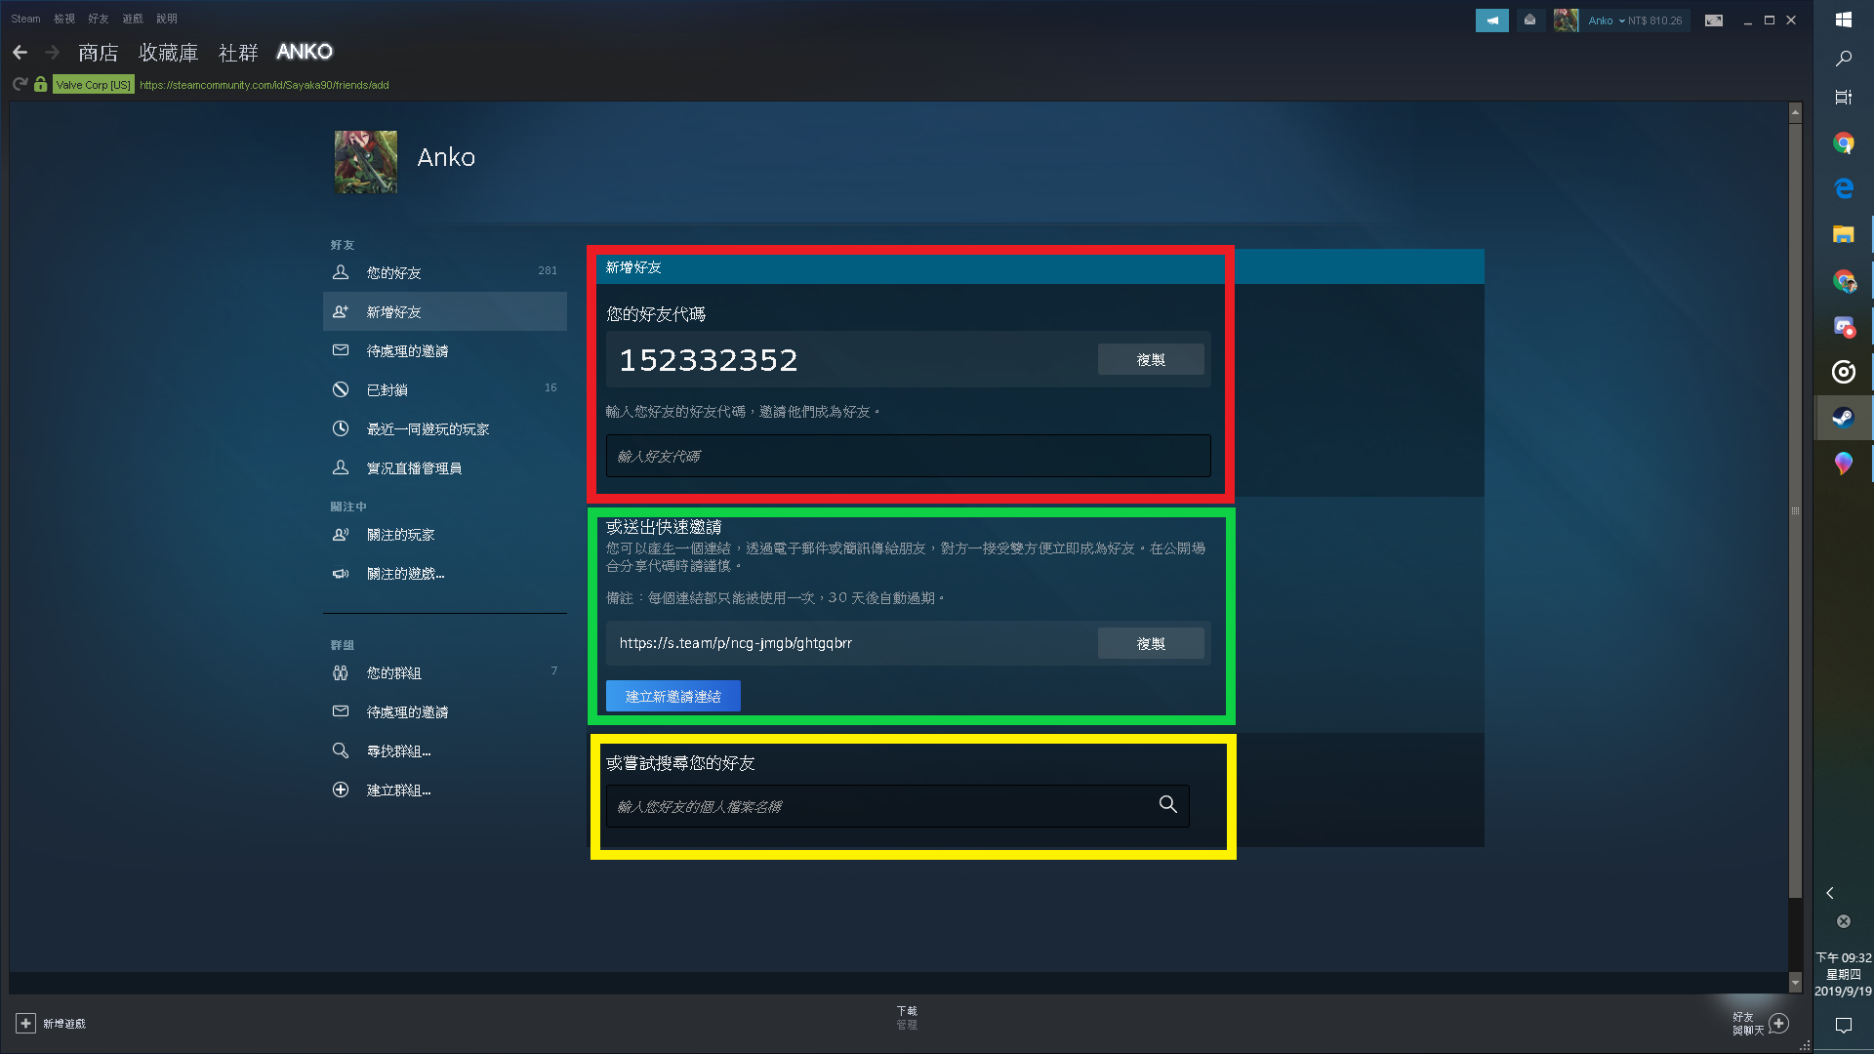The height and width of the screenshot is (1054, 1874).
Task: Open the Anko account dropdown
Action: 1606,20
